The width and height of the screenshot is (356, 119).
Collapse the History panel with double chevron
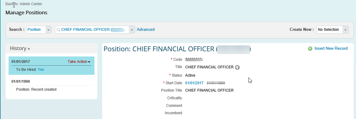click(29, 48)
